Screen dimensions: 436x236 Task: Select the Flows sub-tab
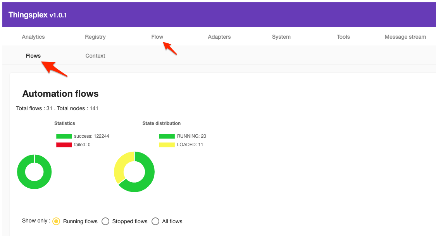tap(33, 56)
